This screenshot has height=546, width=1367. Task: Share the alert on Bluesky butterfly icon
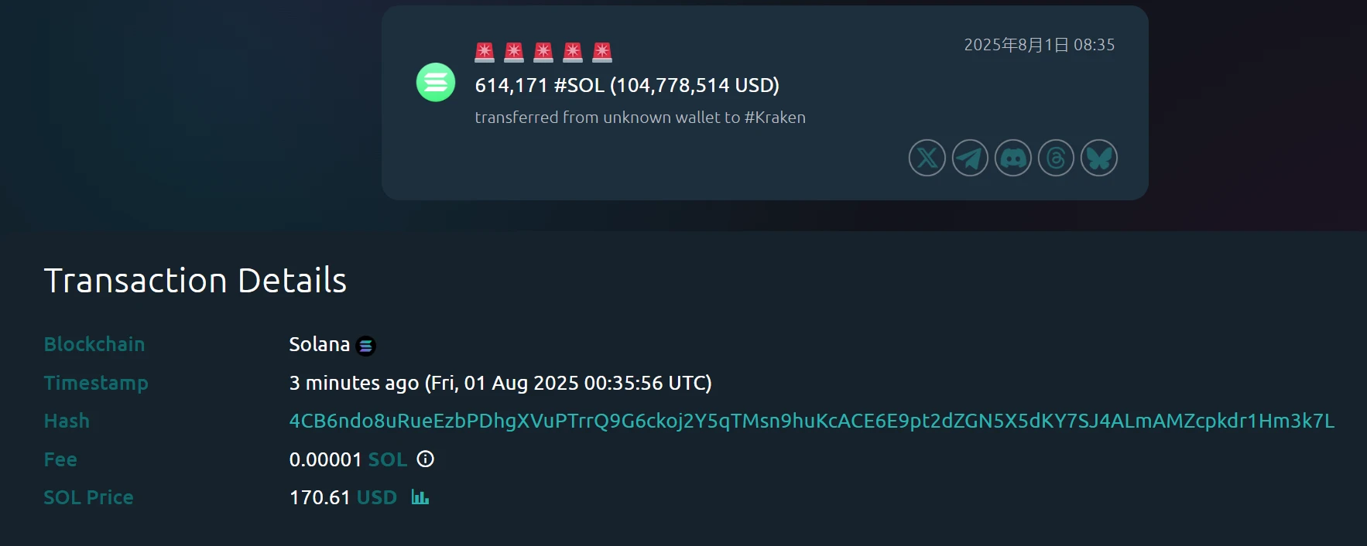(1099, 158)
